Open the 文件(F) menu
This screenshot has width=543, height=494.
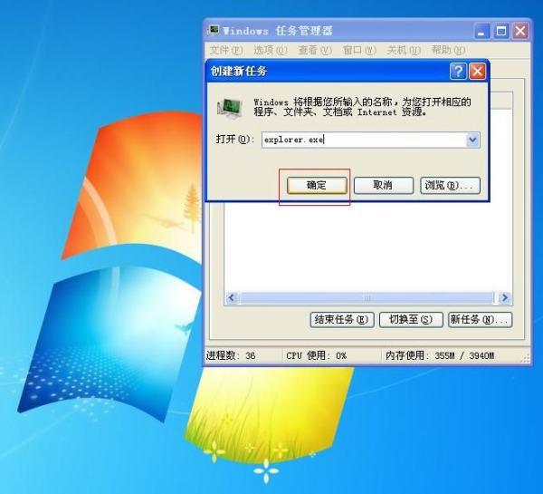click(x=226, y=50)
